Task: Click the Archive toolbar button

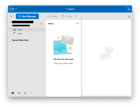Action: 67,16
